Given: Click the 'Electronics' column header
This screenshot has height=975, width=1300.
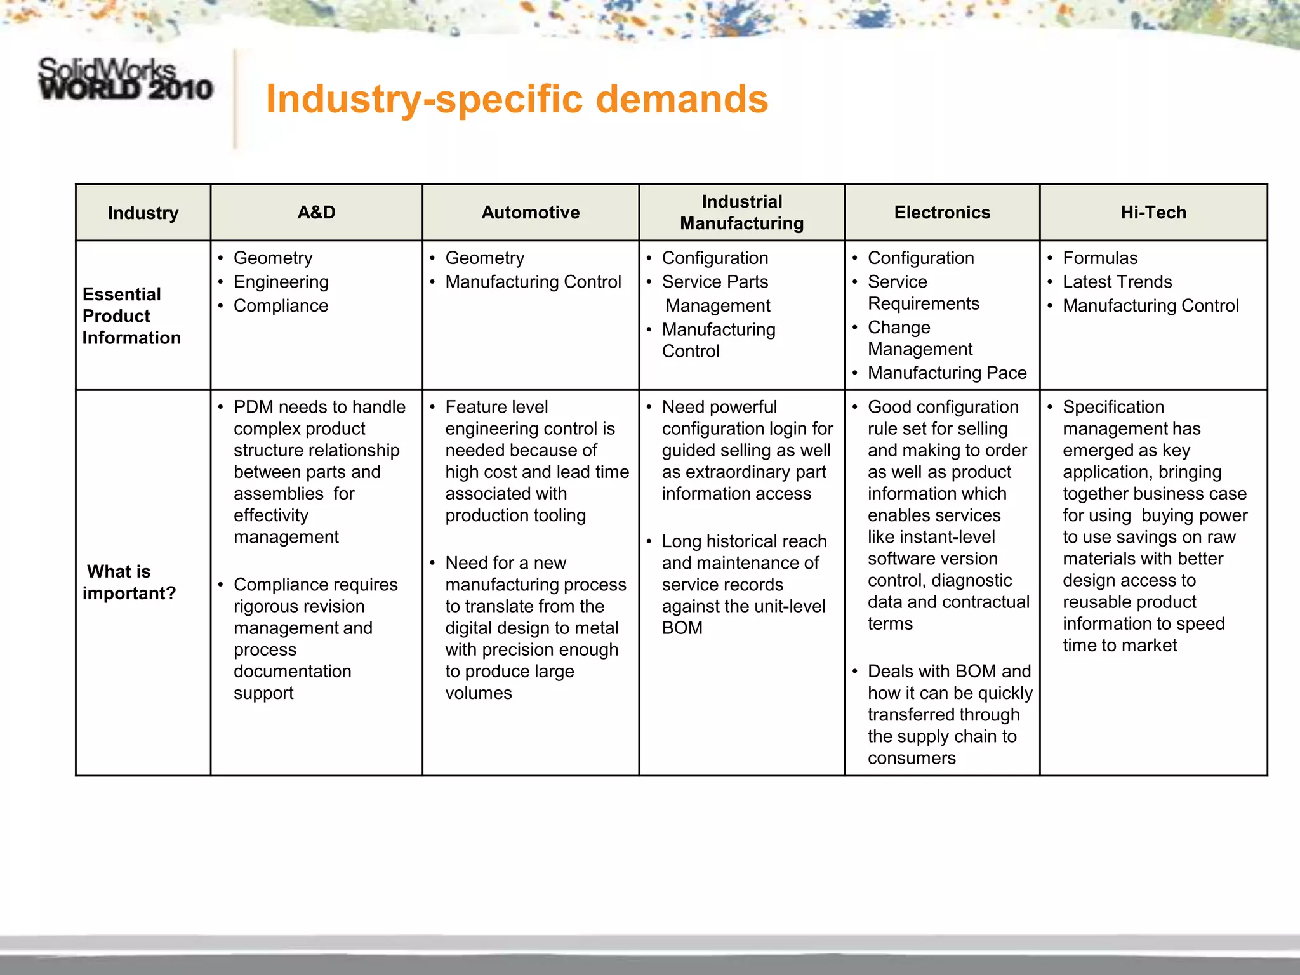Looking at the screenshot, I should tap(942, 213).
